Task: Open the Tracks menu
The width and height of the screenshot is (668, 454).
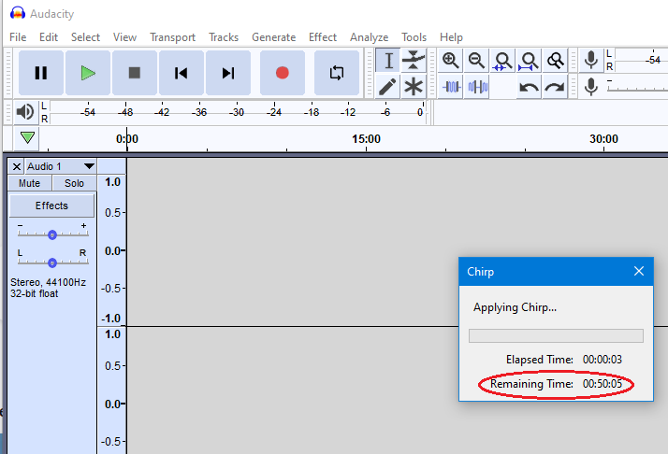Action: [x=224, y=37]
